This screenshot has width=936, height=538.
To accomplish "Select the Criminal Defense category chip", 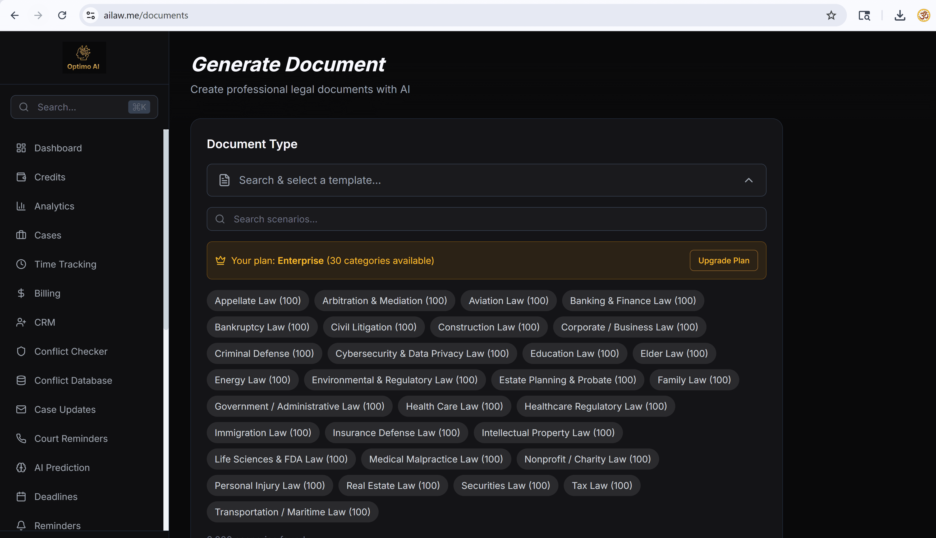I will point(264,354).
